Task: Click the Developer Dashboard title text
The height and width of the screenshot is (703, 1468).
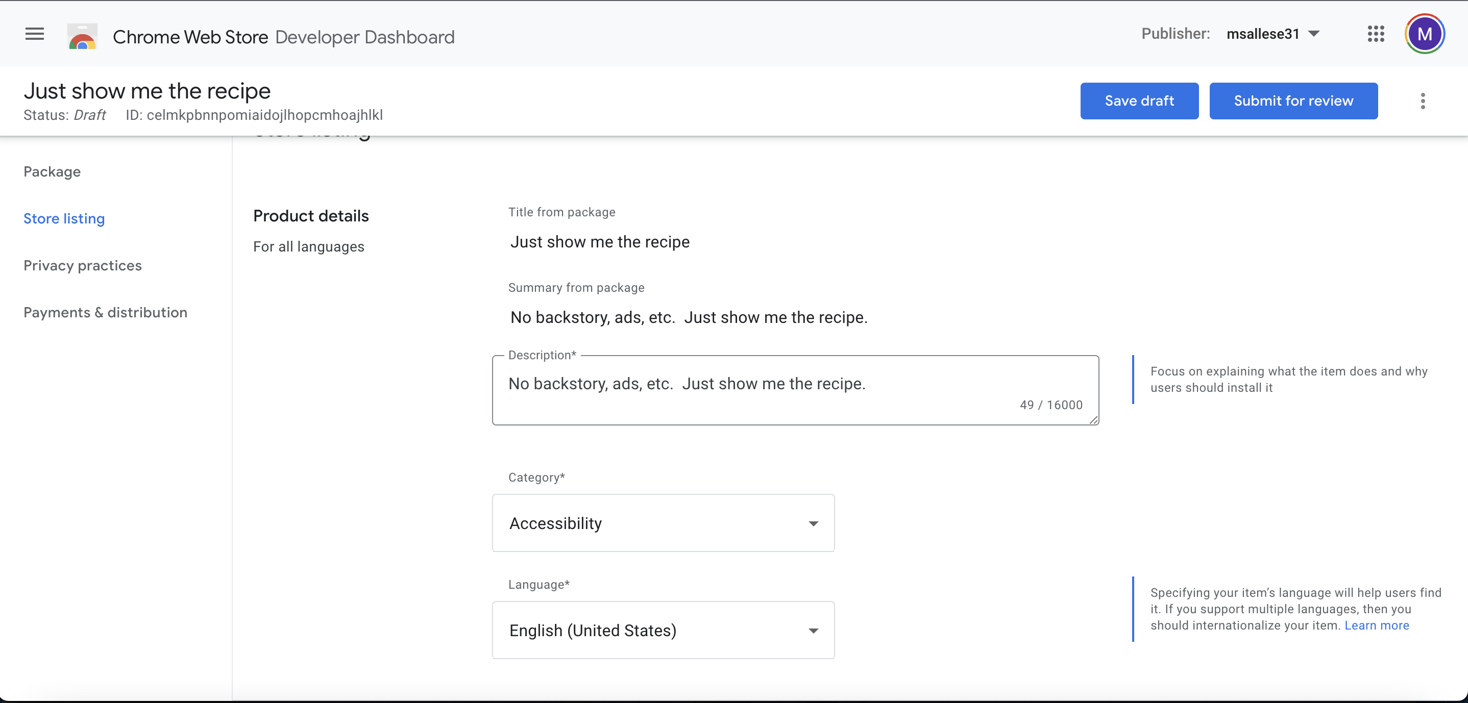Action: tap(365, 37)
